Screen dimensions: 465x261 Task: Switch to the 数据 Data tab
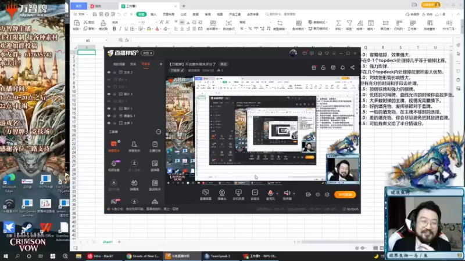coord(196,14)
